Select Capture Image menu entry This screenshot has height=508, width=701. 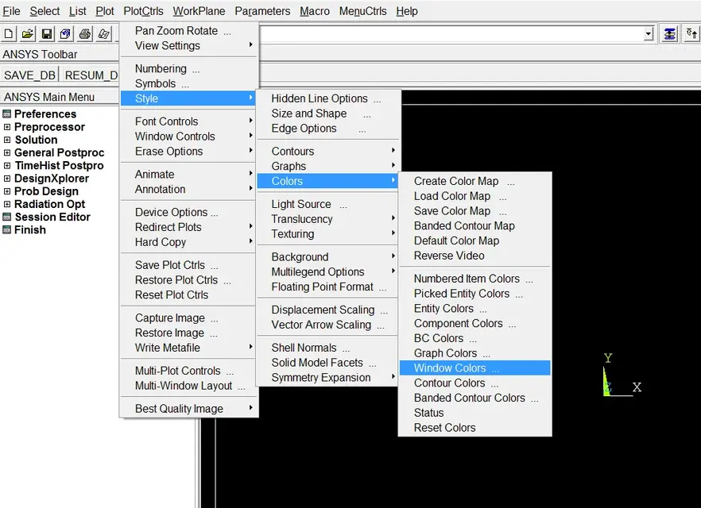(x=189, y=317)
